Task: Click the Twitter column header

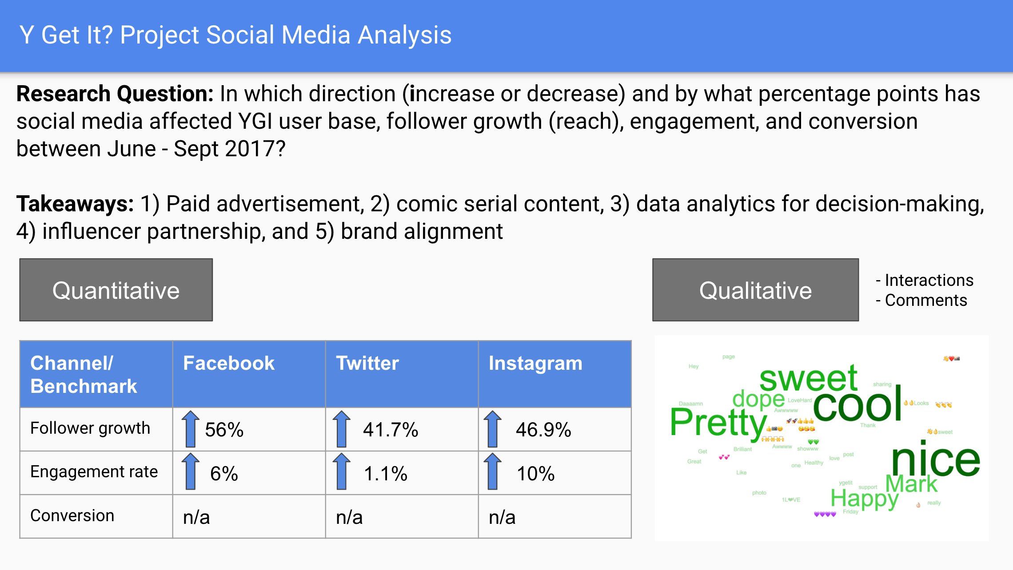Action: (x=402, y=374)
